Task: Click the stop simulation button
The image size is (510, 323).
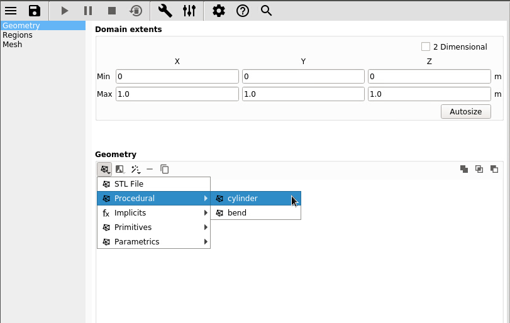Action: pos(112,11)
